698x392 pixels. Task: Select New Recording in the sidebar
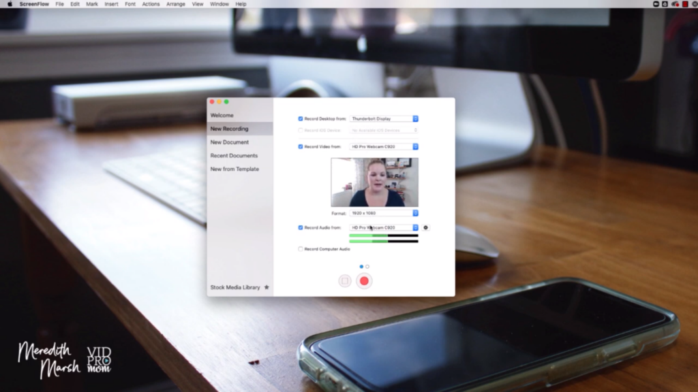click(240, 129)
